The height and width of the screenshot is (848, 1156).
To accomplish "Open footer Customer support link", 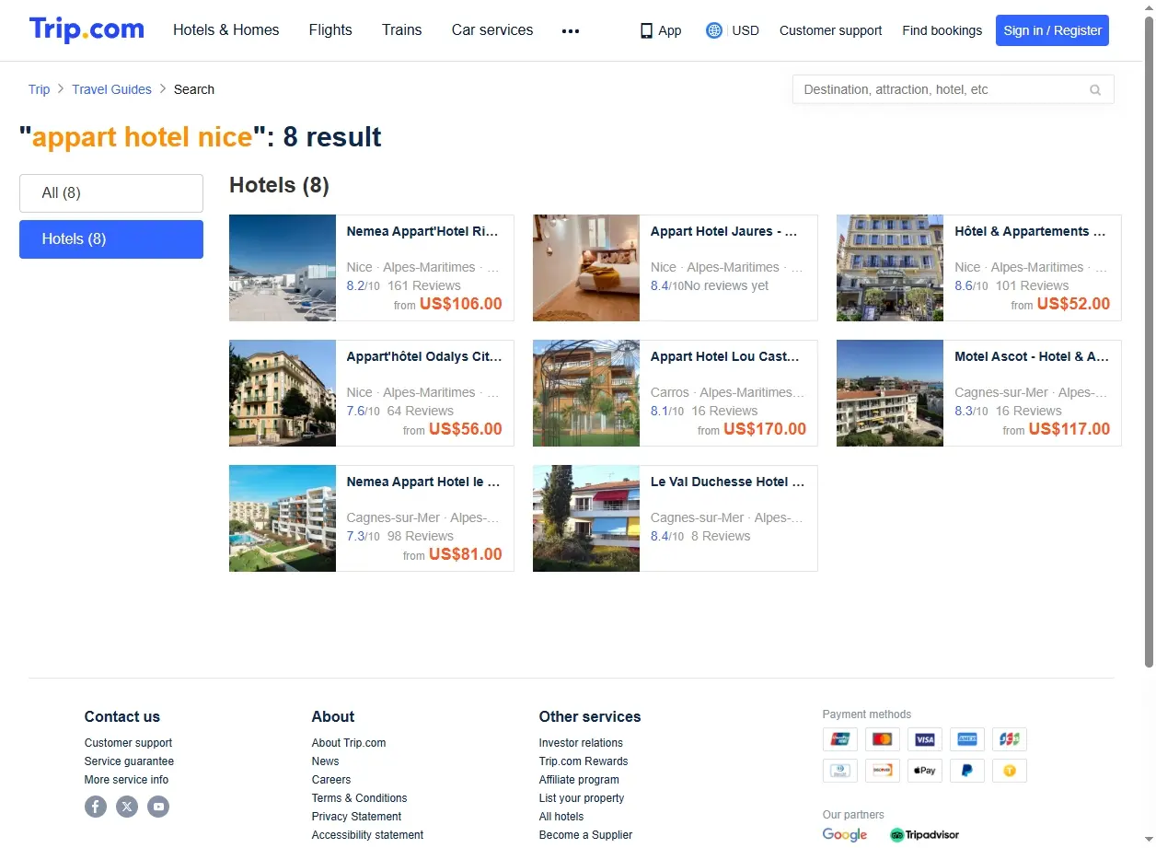I will 128,743.
